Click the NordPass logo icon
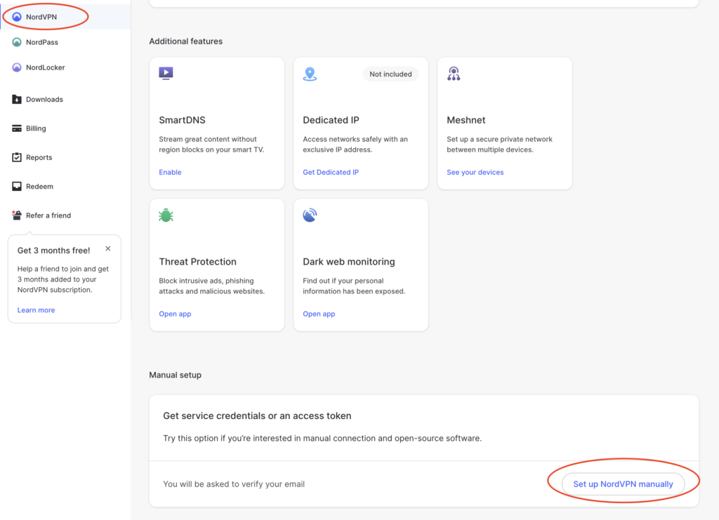The height and width of the screenshot is (520, 719). (17, 42)
